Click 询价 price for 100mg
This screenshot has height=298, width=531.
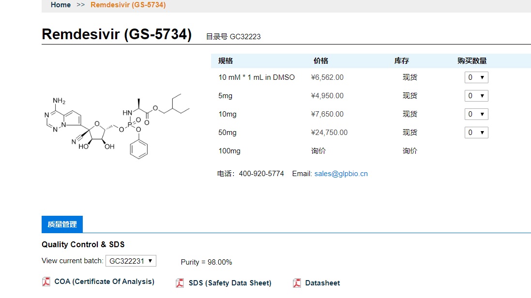tap(319, 151)
